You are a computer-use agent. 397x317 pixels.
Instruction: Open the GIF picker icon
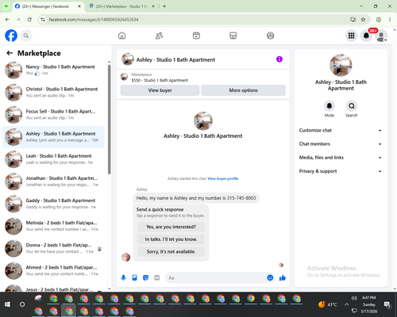pyautogui.click(x=157, y=277)
